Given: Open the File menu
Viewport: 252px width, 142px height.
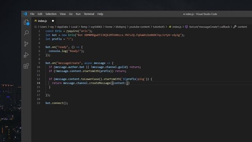Looking at the screenshot, I should coord(32,14).
